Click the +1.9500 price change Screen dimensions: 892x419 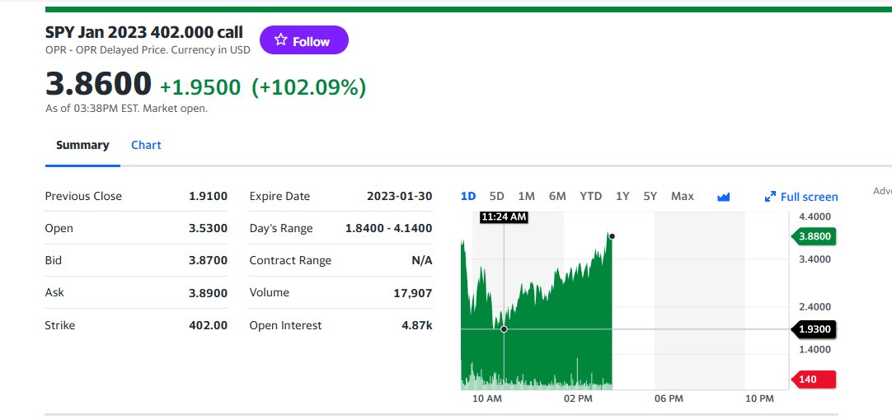[x=200, y=87]
